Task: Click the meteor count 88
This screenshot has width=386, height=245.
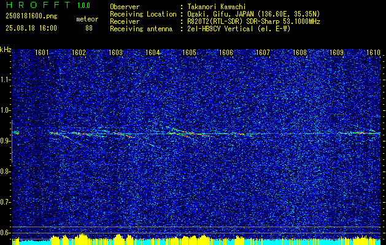Action: 89,28
